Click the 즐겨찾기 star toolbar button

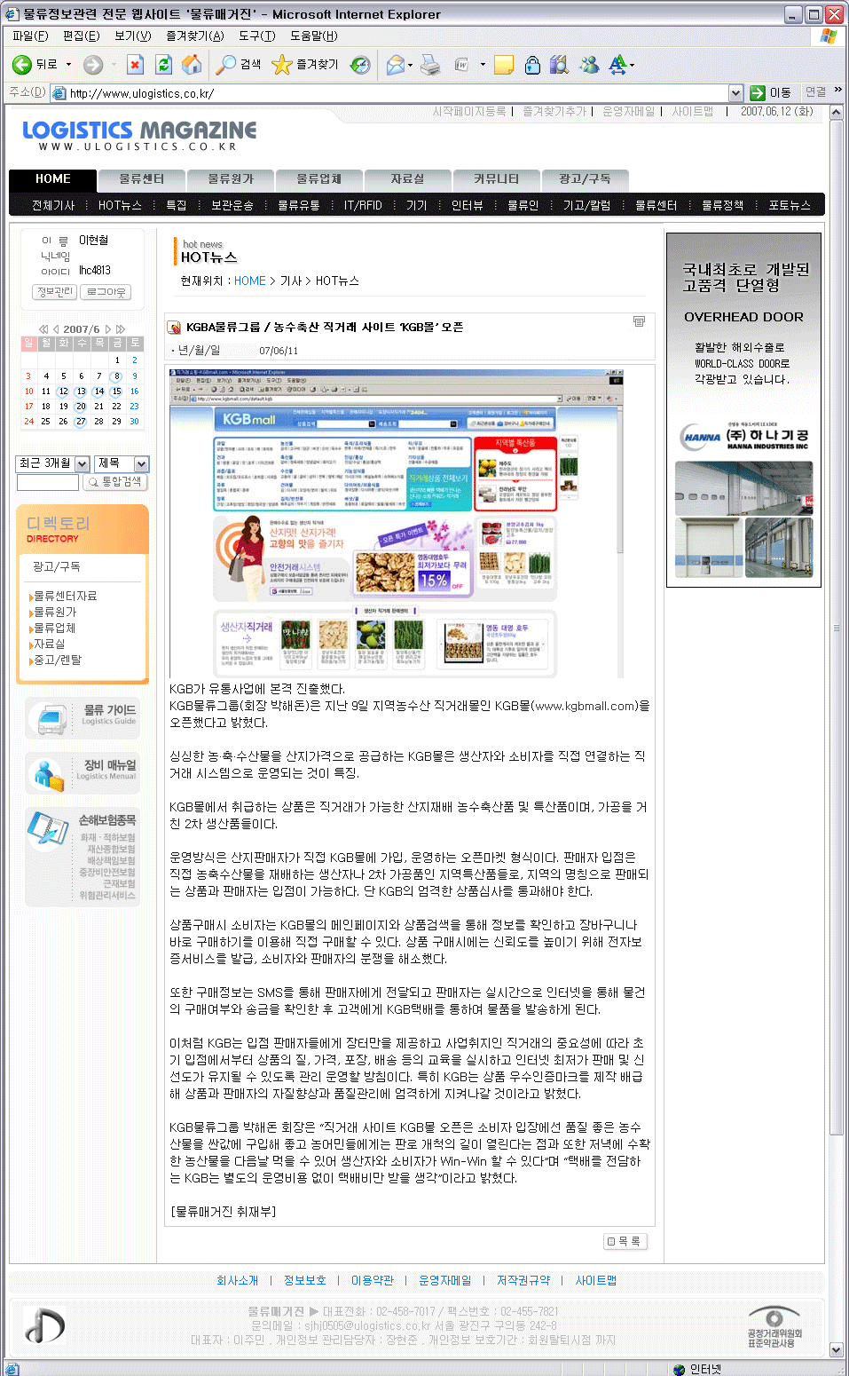tap(306, 64)
